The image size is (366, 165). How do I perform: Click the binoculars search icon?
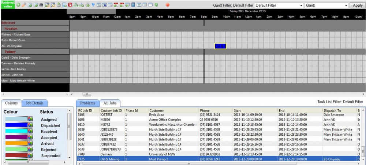[41, 5]
